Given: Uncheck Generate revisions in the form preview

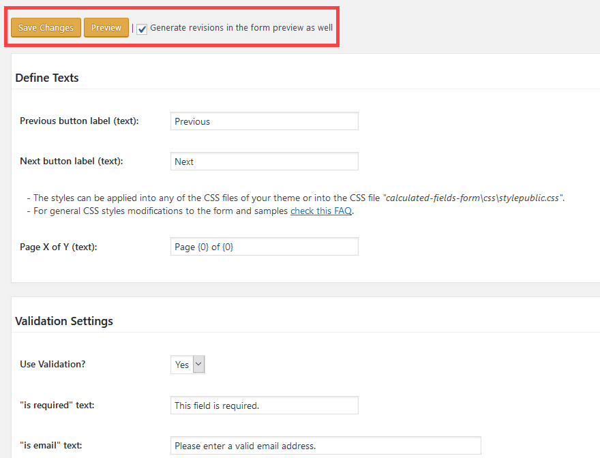Looking at the screenshot, I should coord(141,28).
